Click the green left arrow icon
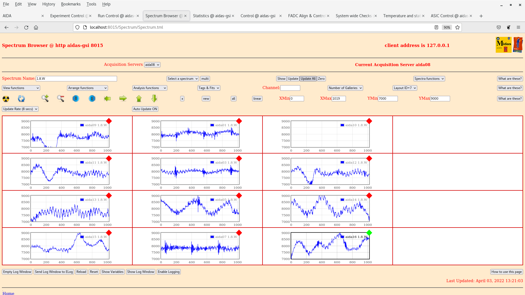 107,99
